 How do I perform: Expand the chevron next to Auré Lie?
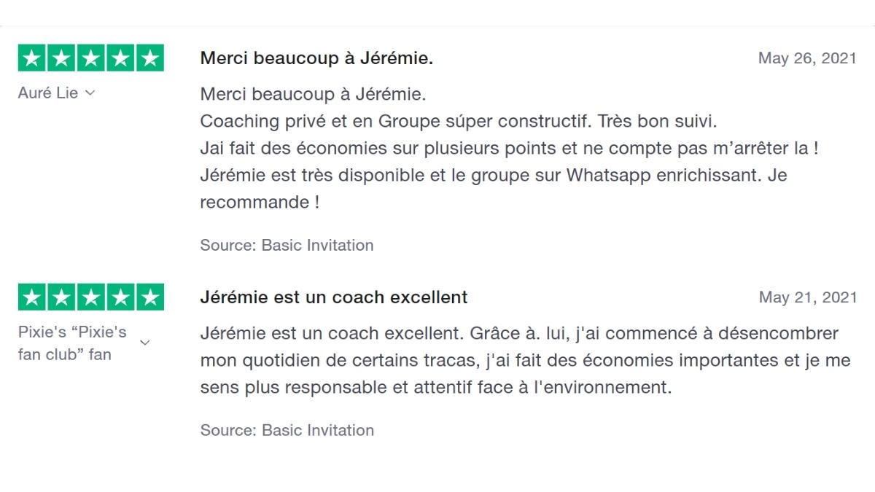(x=90, y=93)
